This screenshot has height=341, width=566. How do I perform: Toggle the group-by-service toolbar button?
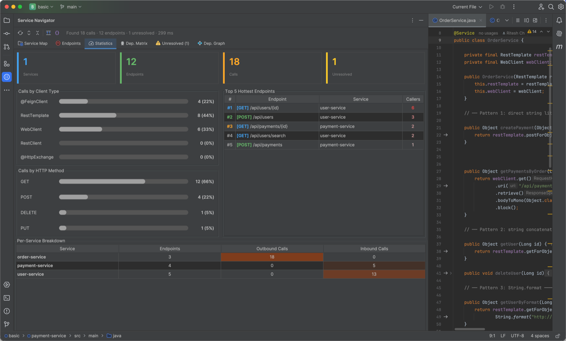point(48,33)
